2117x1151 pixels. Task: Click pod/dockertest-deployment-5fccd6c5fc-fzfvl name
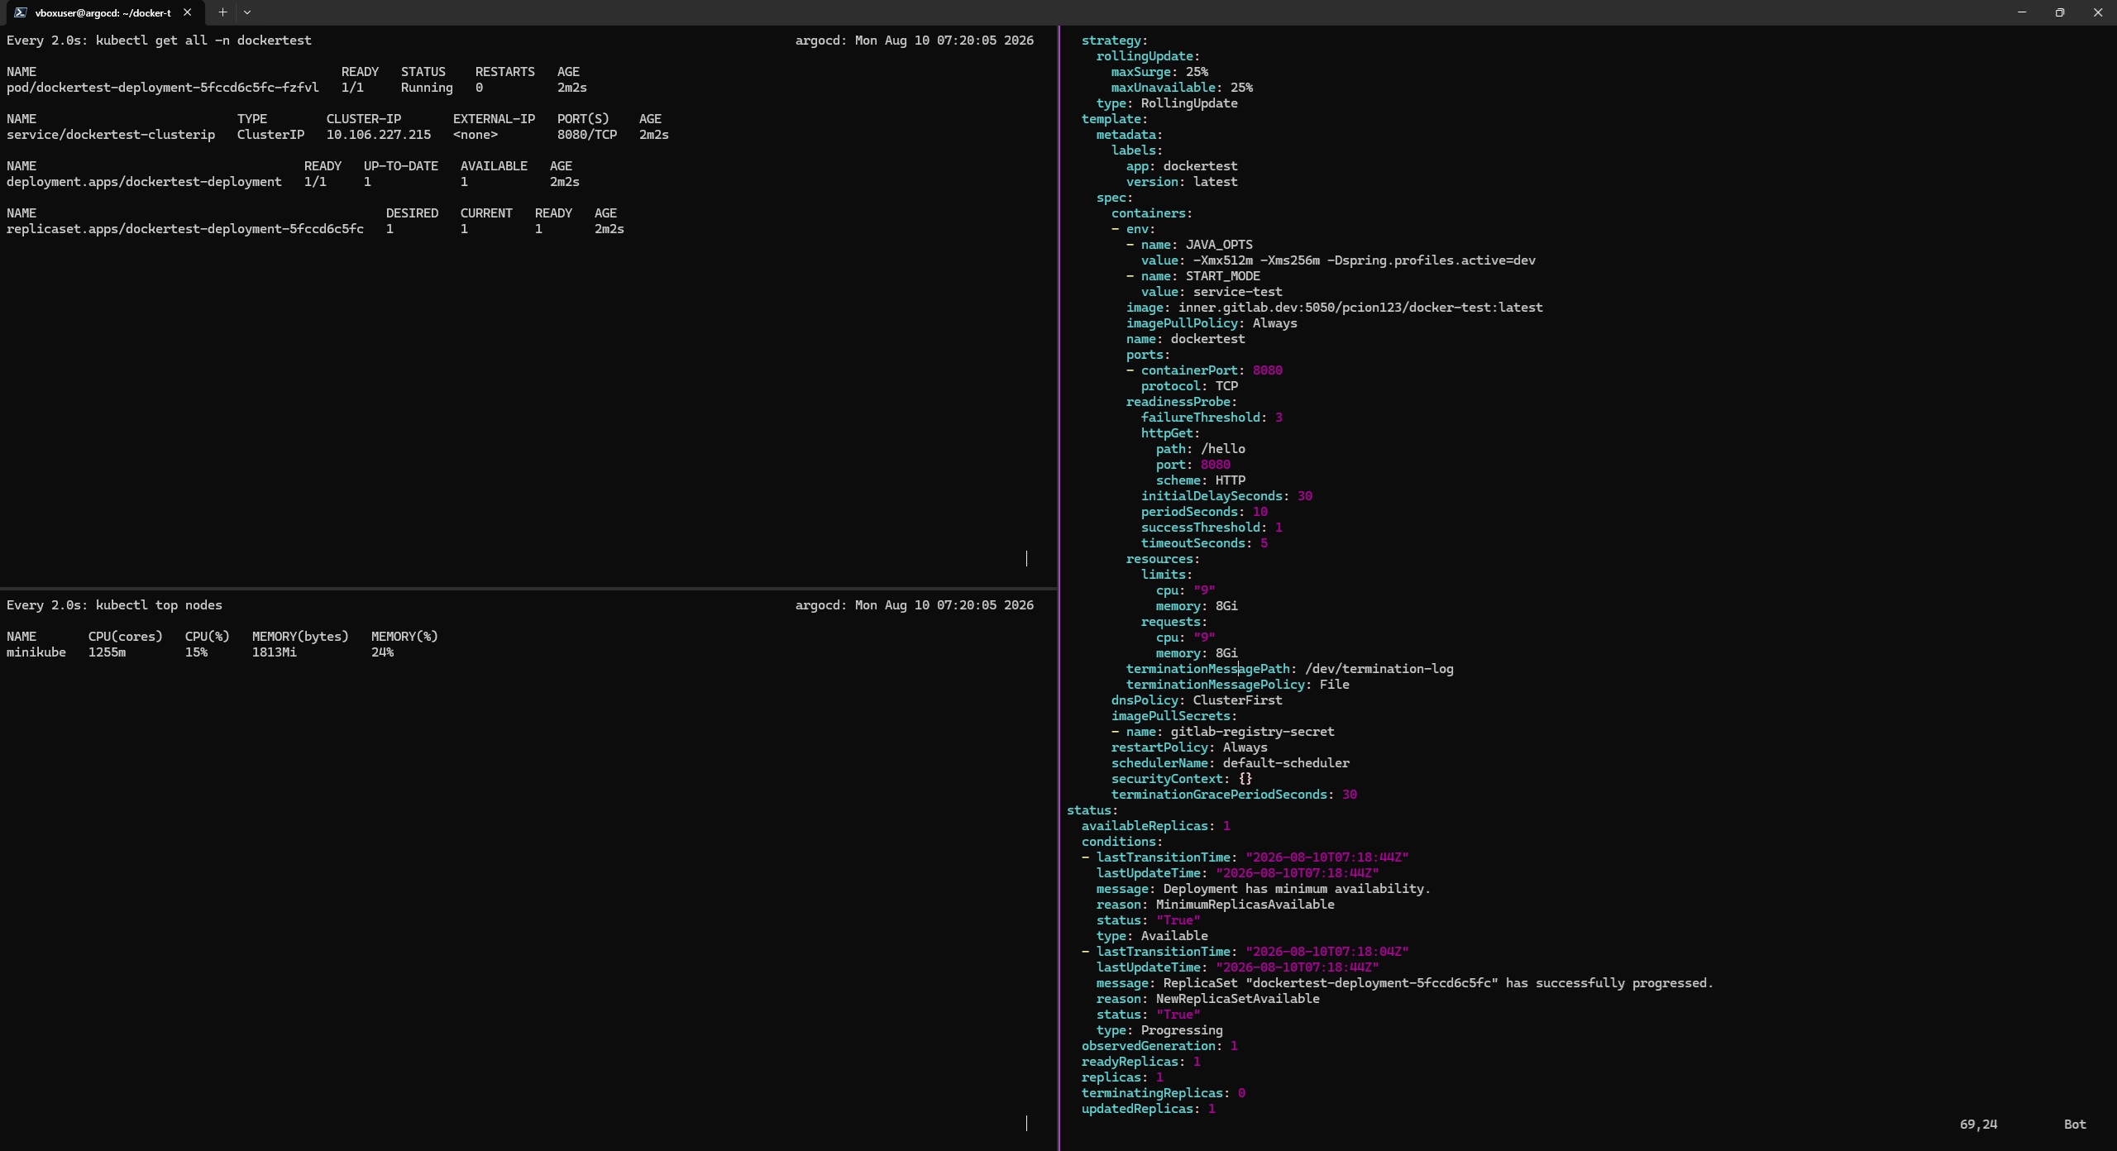(x=162, y=88)
